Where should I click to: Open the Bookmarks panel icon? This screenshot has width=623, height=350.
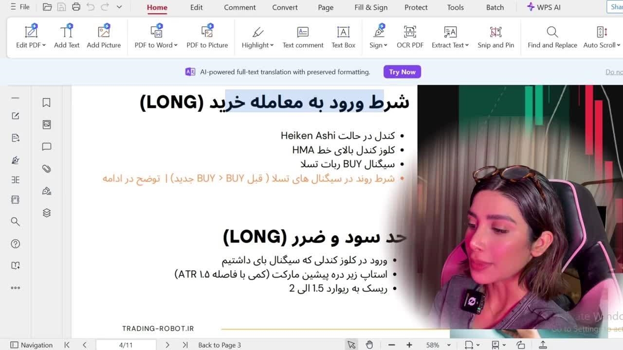46,103
